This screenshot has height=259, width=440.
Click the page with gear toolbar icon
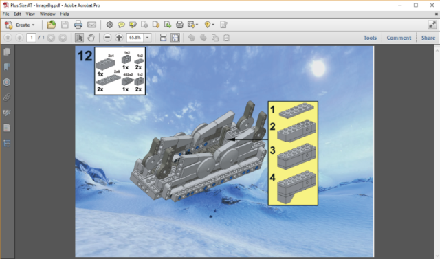[144, 25]
